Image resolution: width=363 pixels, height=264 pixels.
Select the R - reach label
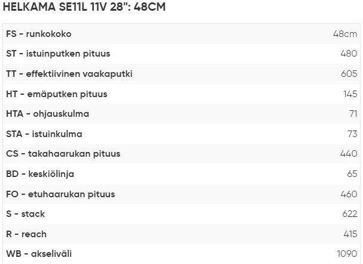[26, 234]
